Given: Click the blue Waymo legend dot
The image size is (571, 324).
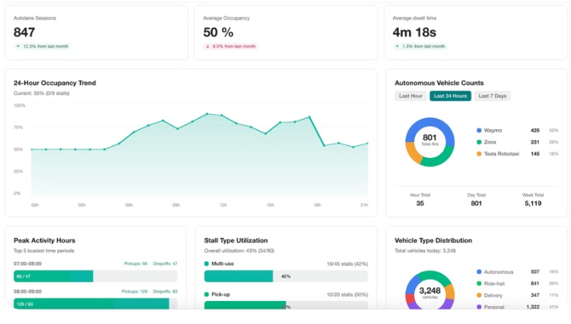Looking at the screenshot, I should coord(479,131).
